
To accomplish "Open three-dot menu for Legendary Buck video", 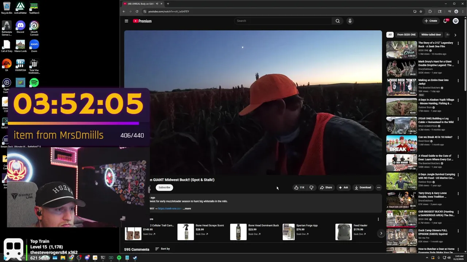I will click(458, 43).
